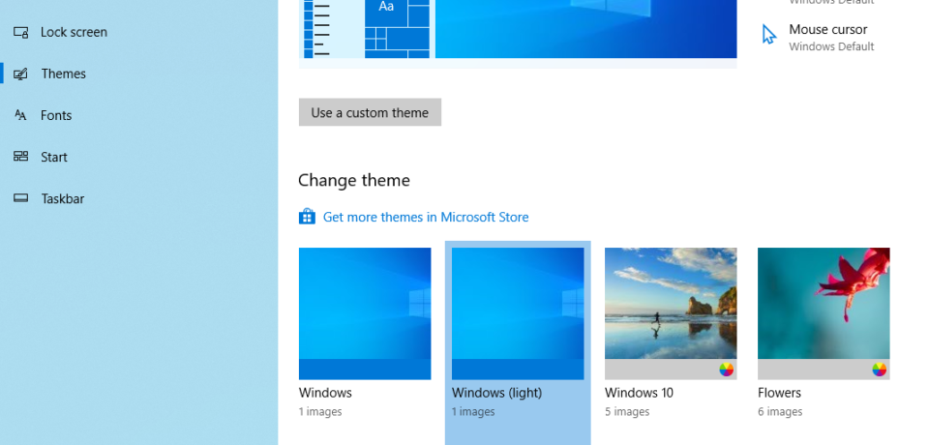The height and width of the screenshot is (445, 929).
Task: Click the Start tiles icon
Action: 20,157
